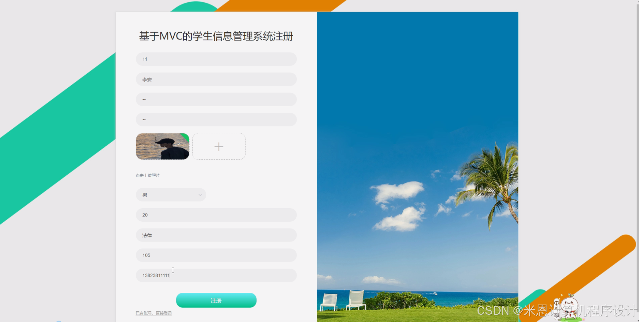Click the beach background image panel

[x=418, y=137]
